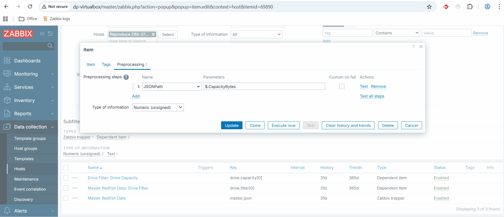504x217 pixels.
Task: Remove the Reproduce ZBX host tag filter
Action: click(x=153, y=34)
